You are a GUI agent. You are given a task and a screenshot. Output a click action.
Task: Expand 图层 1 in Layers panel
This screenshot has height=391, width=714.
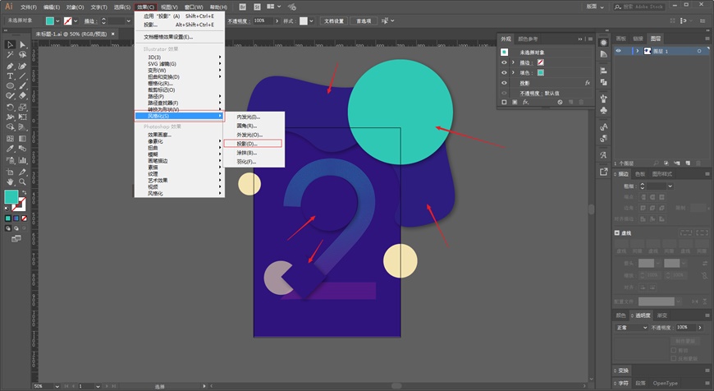638,51
